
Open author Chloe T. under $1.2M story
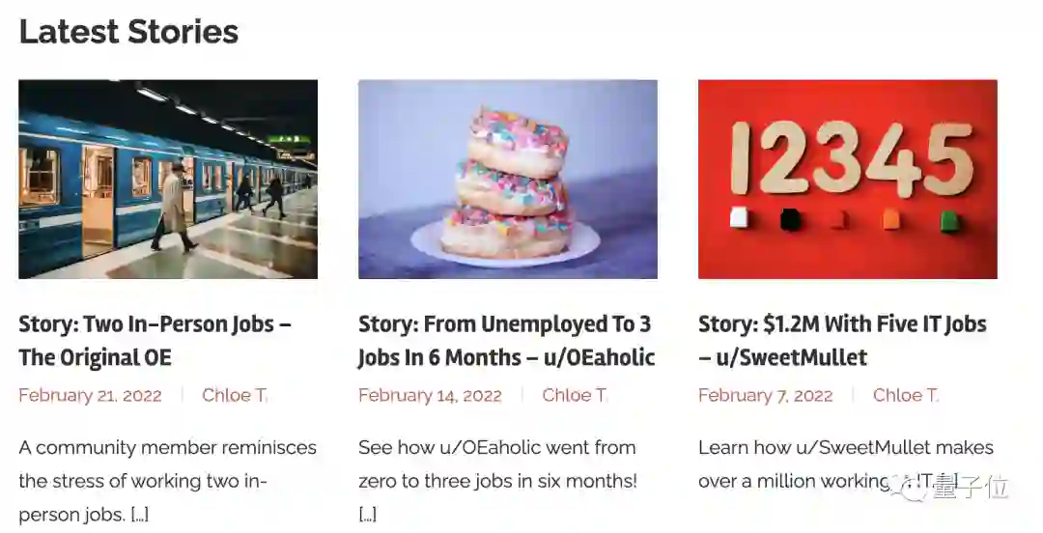point(906,395)
